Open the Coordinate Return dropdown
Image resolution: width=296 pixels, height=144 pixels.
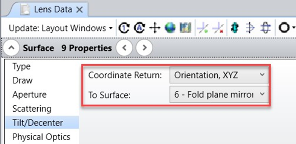pos(219,75)
